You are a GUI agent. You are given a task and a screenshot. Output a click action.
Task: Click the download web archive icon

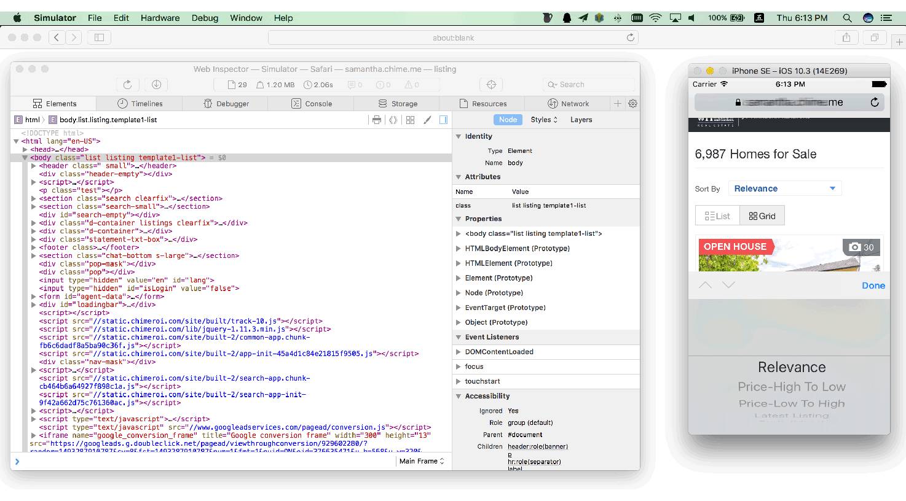(x=156, y=85)
